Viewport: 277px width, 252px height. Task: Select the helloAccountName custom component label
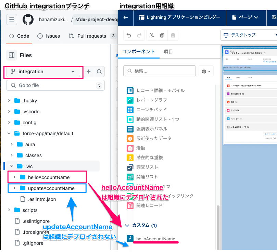pos(156,239)
